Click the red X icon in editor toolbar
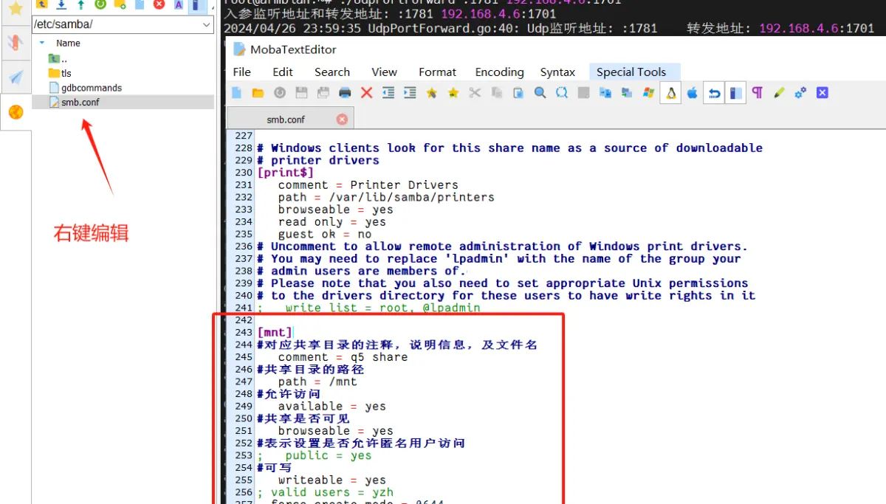 [366, 93]
